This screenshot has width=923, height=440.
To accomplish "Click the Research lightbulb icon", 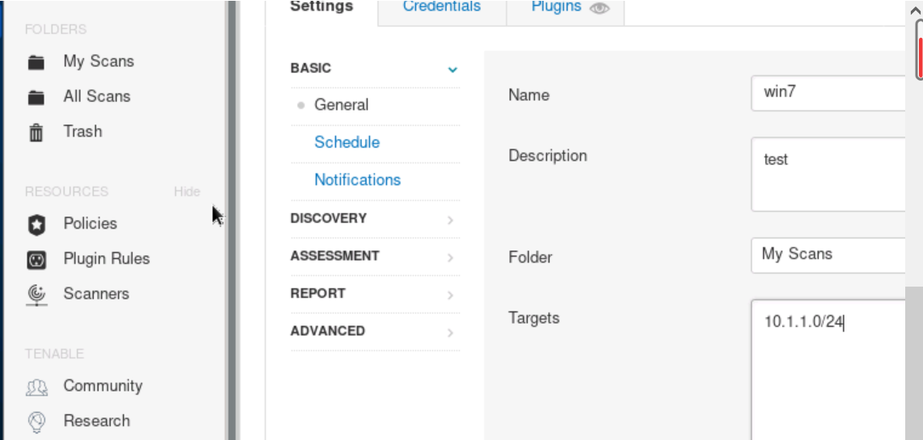I will (36, 421).
